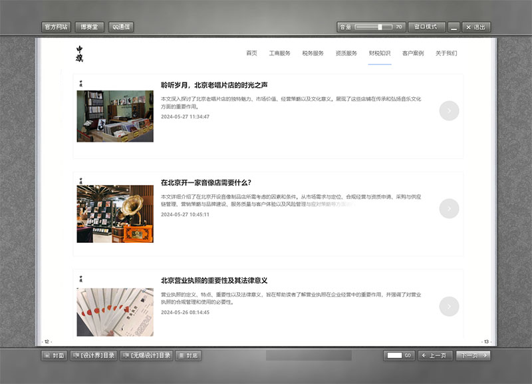This screenshot has width=532, height=384.
Task: Open QQ通信 from the top toolbar
Action: [x=120, y=27]
